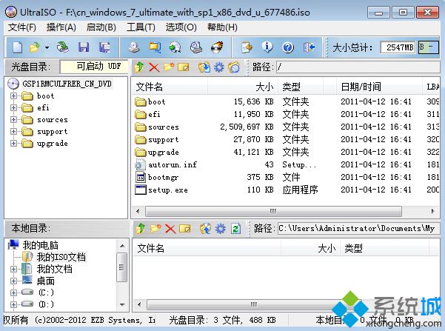
Task: Click the Save As icon
Action: [104, 47]
